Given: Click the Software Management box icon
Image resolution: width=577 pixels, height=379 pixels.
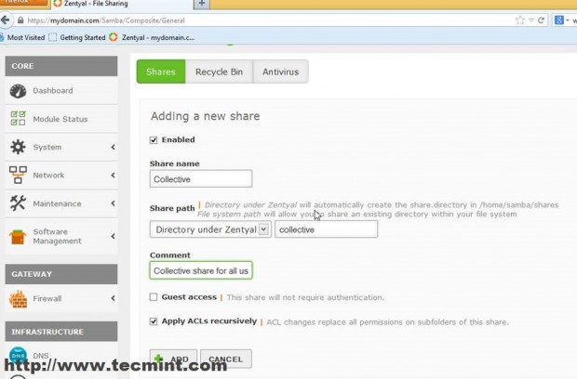Looking at the screenshot, I should 18,237.
